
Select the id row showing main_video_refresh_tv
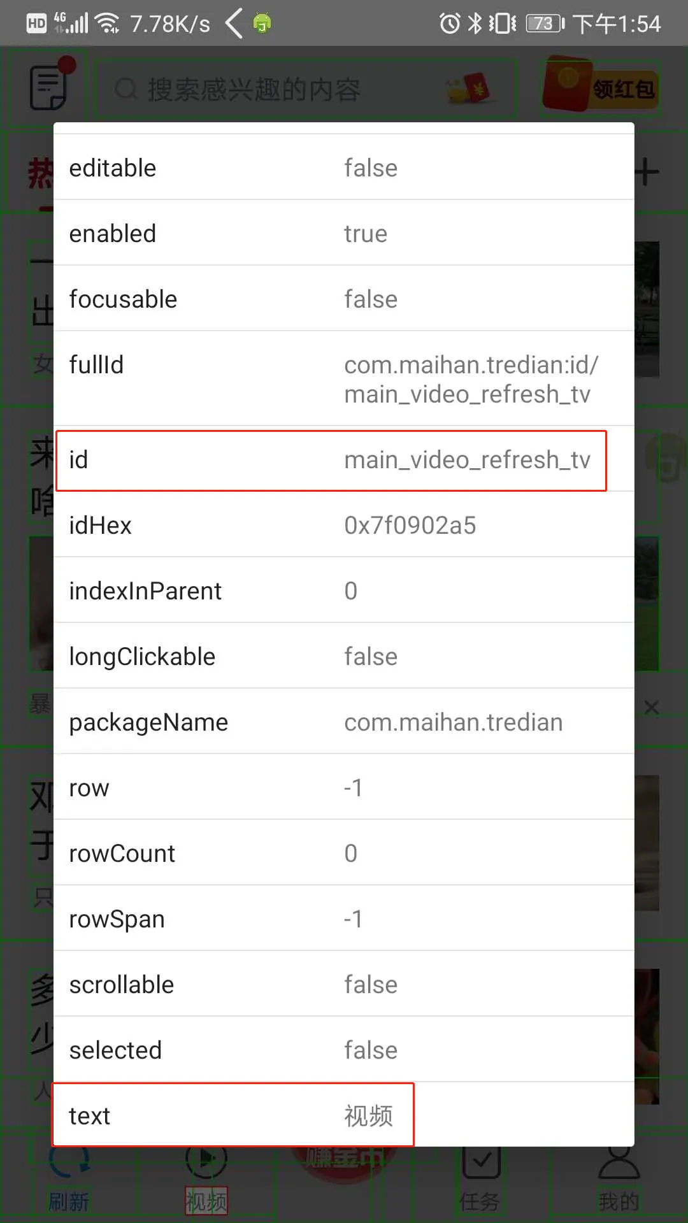tap(331, 460)
